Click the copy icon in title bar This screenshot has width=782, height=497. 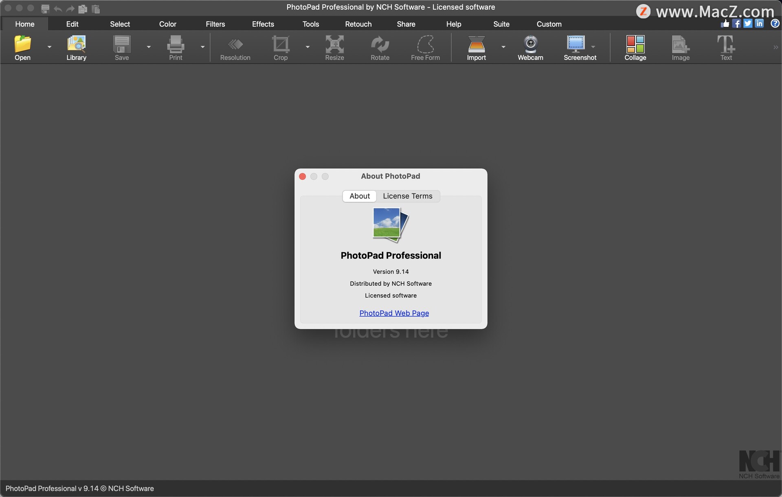click(83, 9)
